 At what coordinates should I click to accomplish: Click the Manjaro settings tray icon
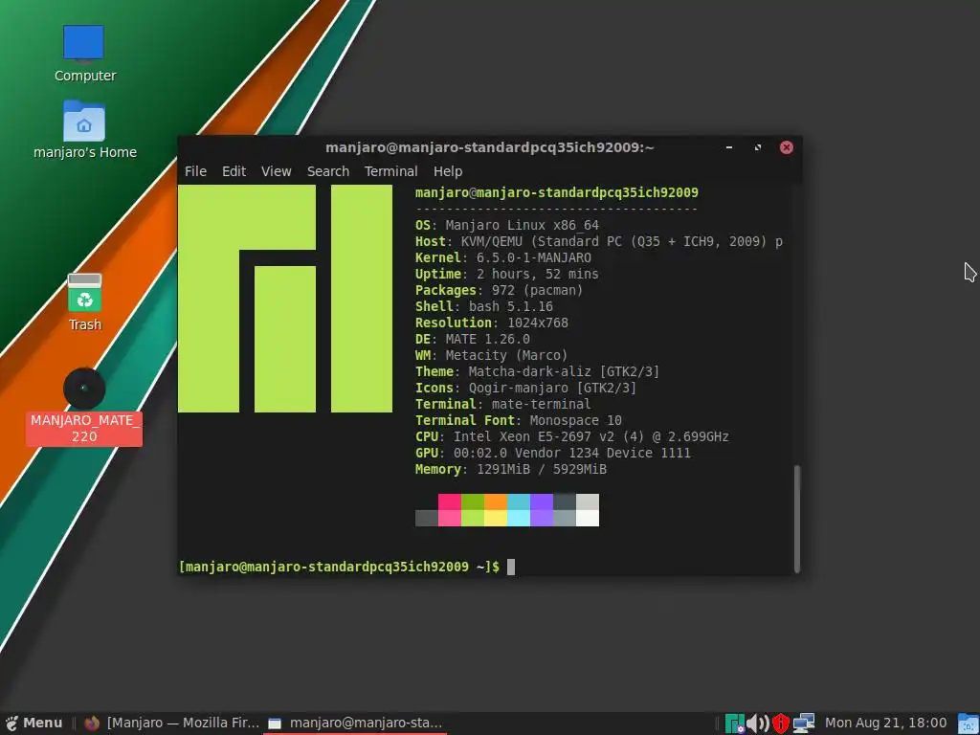[734, 724]
